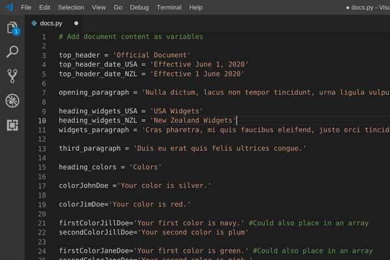Click the string starting 'Nulla dictum, lacus'
The width and height of the screenshot is (390, 260).
[x=266, y=92]
